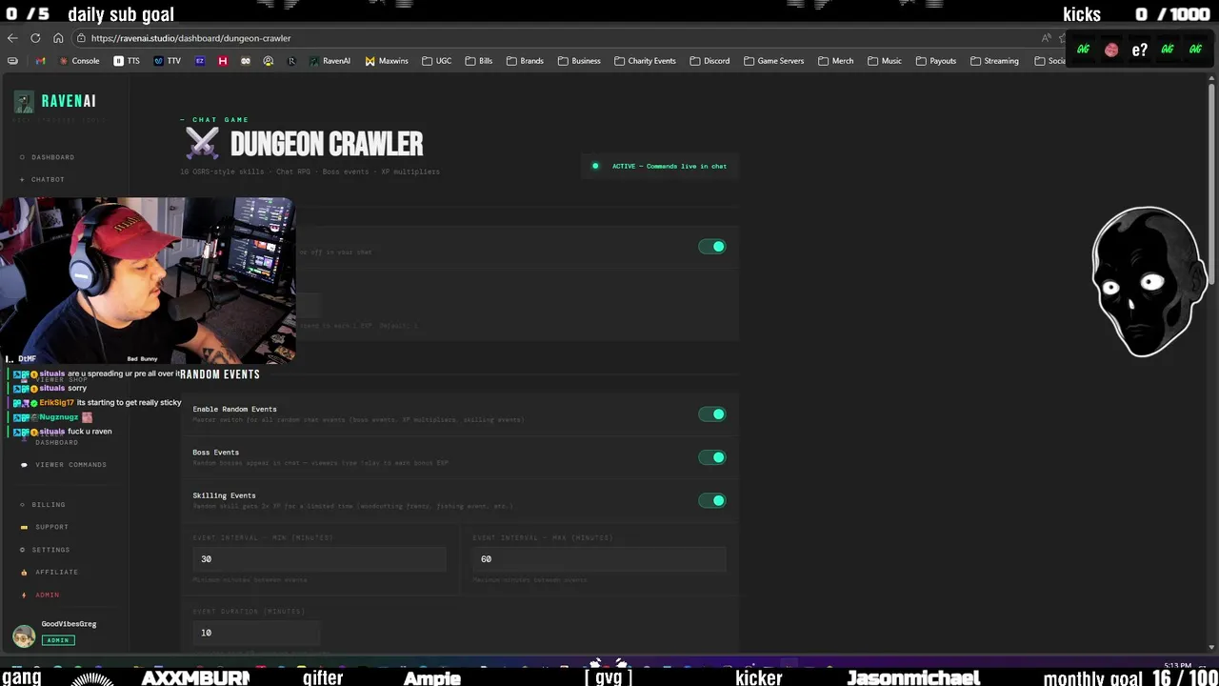Expand the Discord bookmarks folder
Image resolution: width=1219 pixels, height=686 pixels.
(710, 61)
